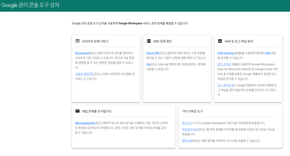Click the 기타 디버깅 도구 heading
Screen dimensions: 290x156
tap(192, 111)
